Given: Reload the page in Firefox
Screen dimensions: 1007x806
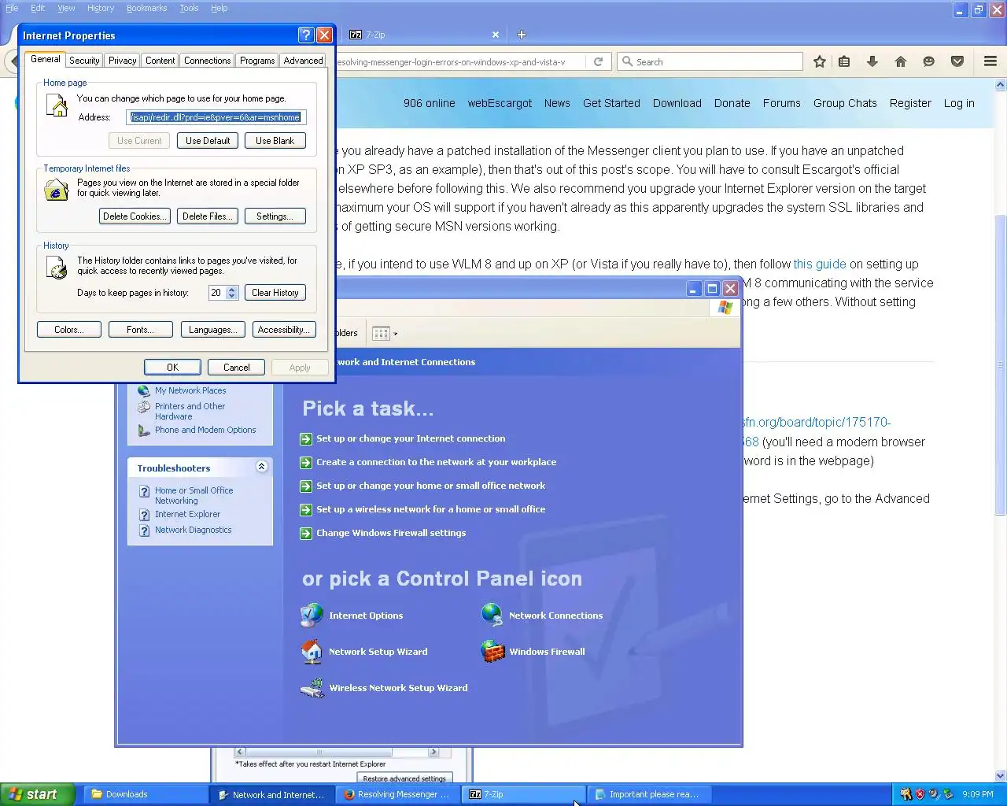Looking at the screenshot, I should (598, 61).
